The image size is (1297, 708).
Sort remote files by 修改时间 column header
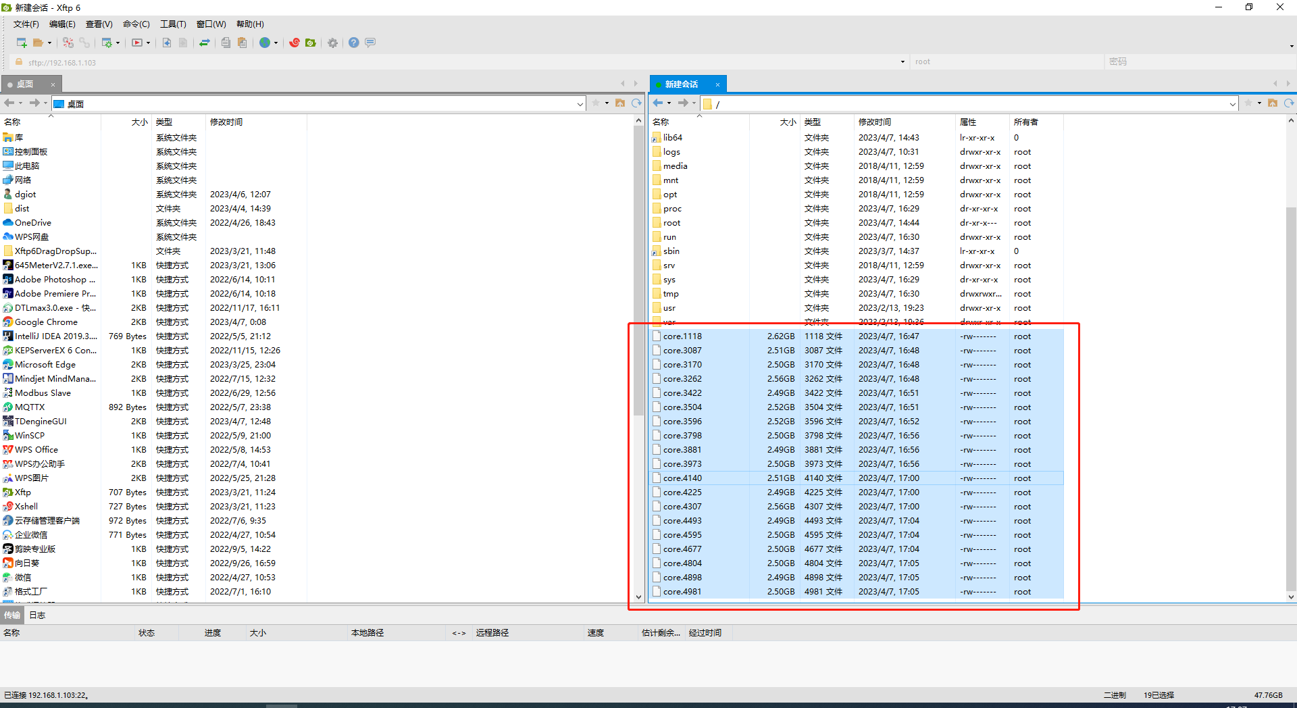coord(874,122)
